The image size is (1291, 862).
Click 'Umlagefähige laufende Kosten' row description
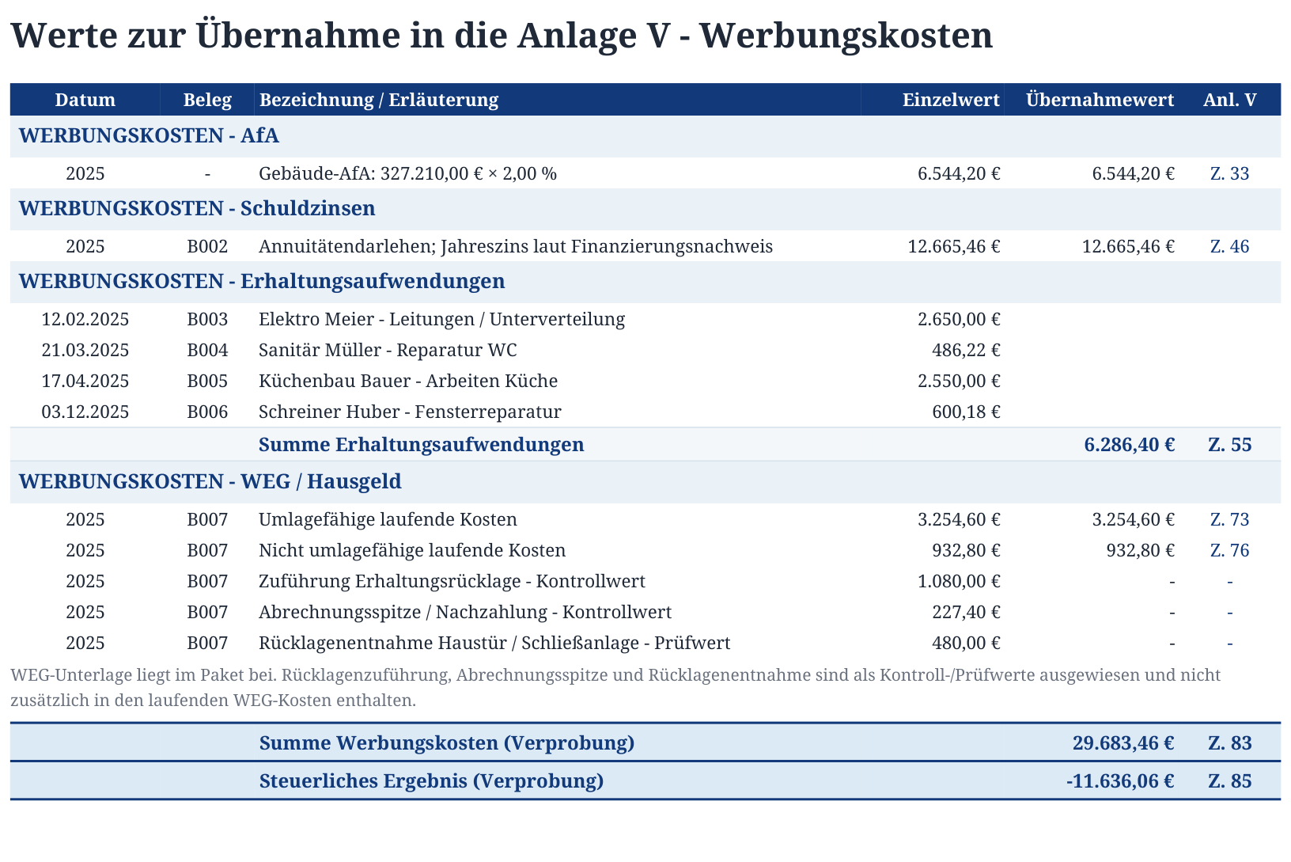tap(388, 519)
